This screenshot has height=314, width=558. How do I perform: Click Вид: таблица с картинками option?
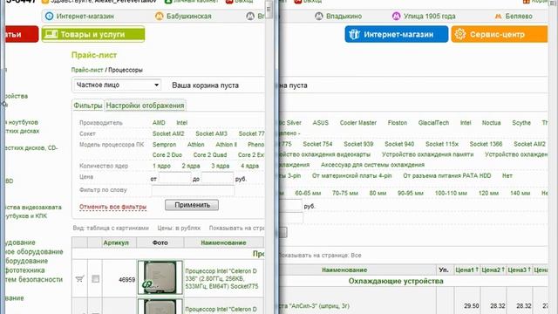[x=111, y=228]
